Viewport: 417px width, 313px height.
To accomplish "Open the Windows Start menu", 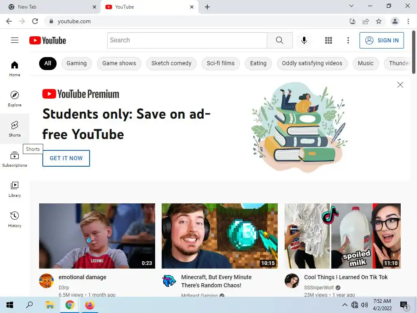I will (x=10, y=305).
